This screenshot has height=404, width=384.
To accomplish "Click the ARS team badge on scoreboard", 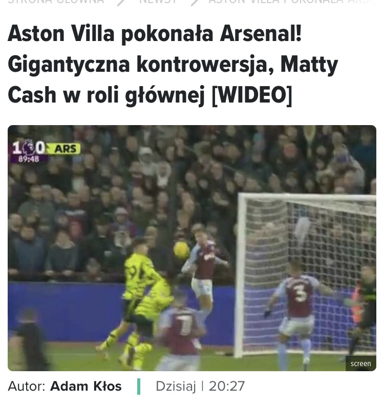I will (66, 149).
